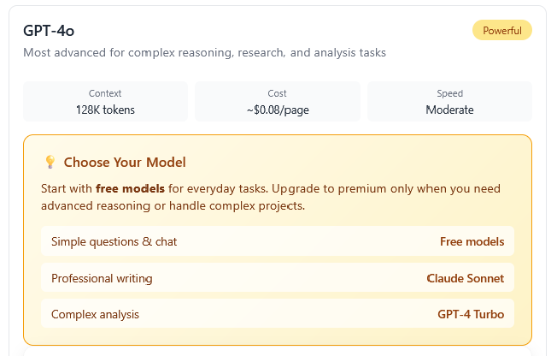Click the yellow Powerful badge

click(502, 31)
